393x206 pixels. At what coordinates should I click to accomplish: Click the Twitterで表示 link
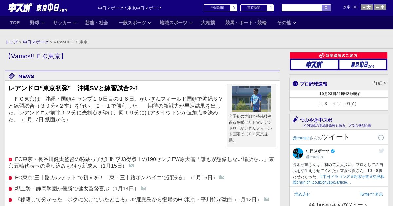pos(371,194)
